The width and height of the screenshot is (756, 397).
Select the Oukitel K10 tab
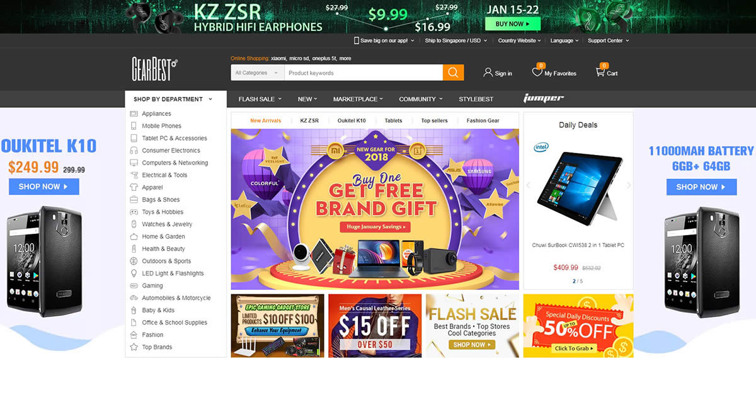click(352, 120)
